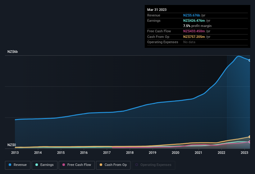This screenshot has height=174, width=255.
Task: Toggle the Revenue legend button
Action: (x=18, y=165)
